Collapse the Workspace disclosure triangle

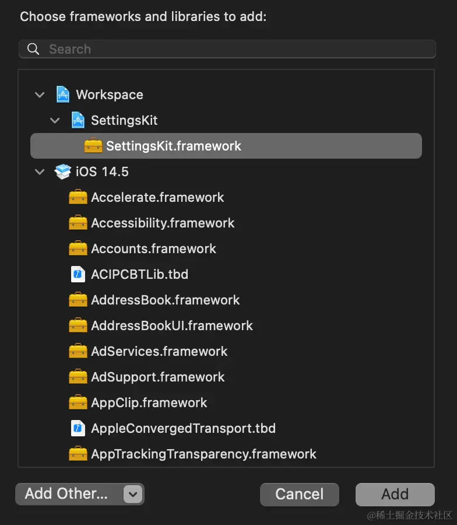40,94
